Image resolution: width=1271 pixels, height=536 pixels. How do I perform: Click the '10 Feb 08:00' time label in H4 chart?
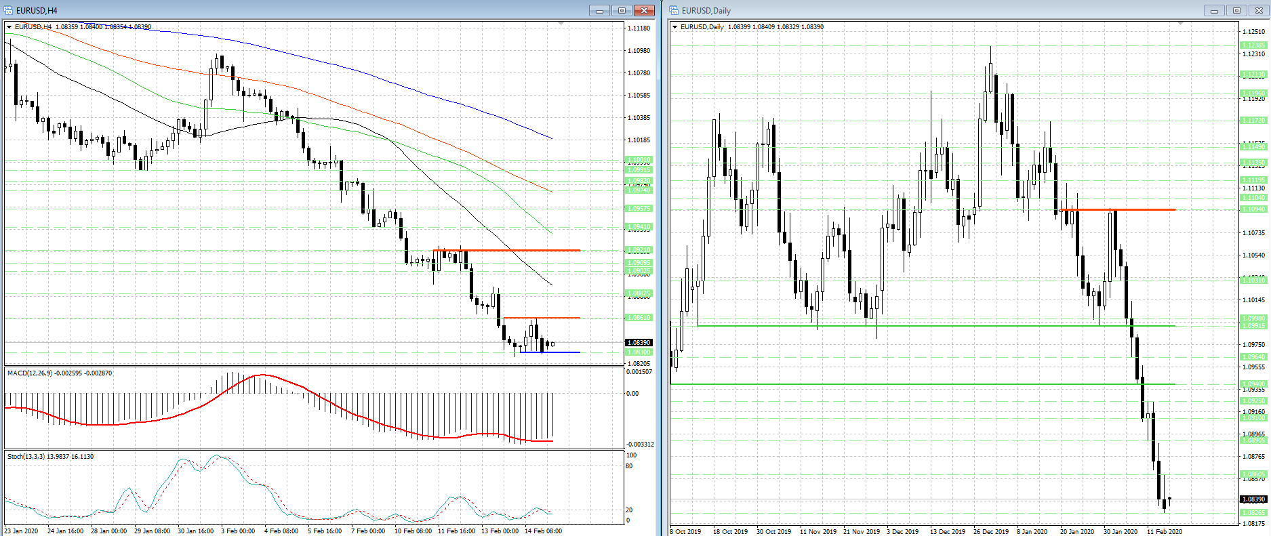click(x=413, y=531)
